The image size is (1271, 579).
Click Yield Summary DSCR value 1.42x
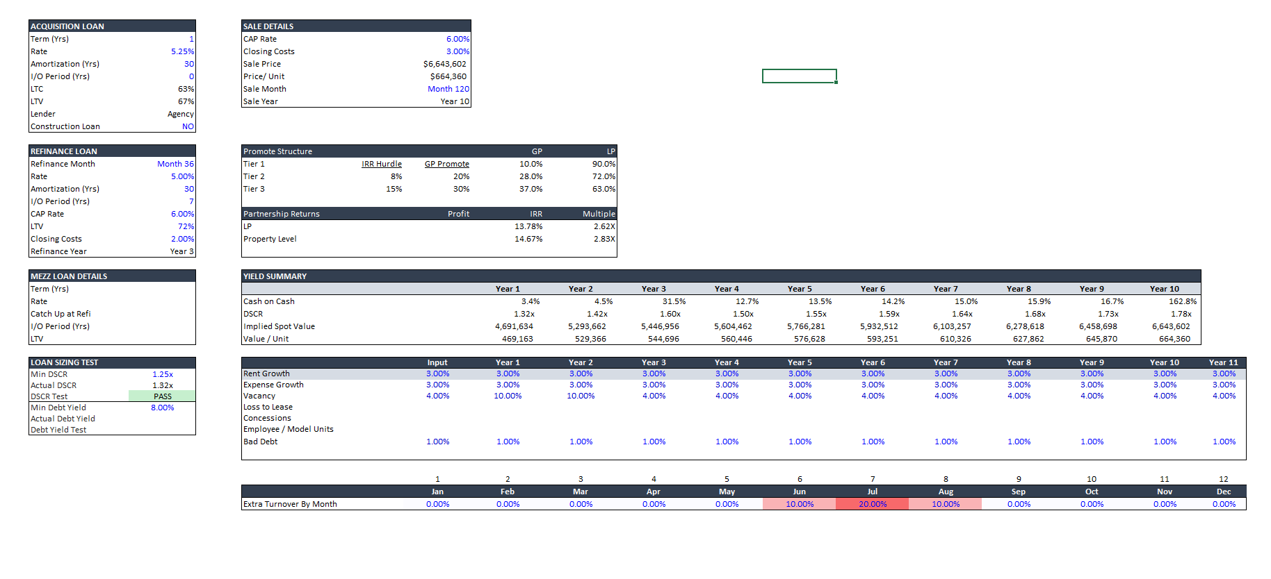(x=597, y=314)
